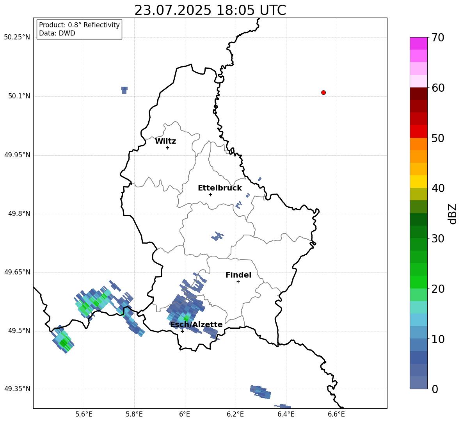Viewport: 462px width, 422px height.
Task: Click the Findel station cross marker
Action: 238,282
